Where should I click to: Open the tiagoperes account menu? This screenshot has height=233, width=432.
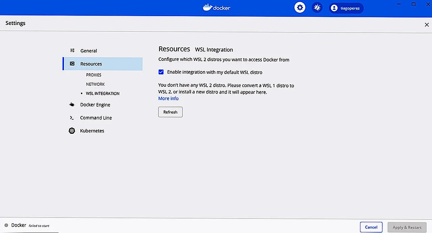[346, 8]
